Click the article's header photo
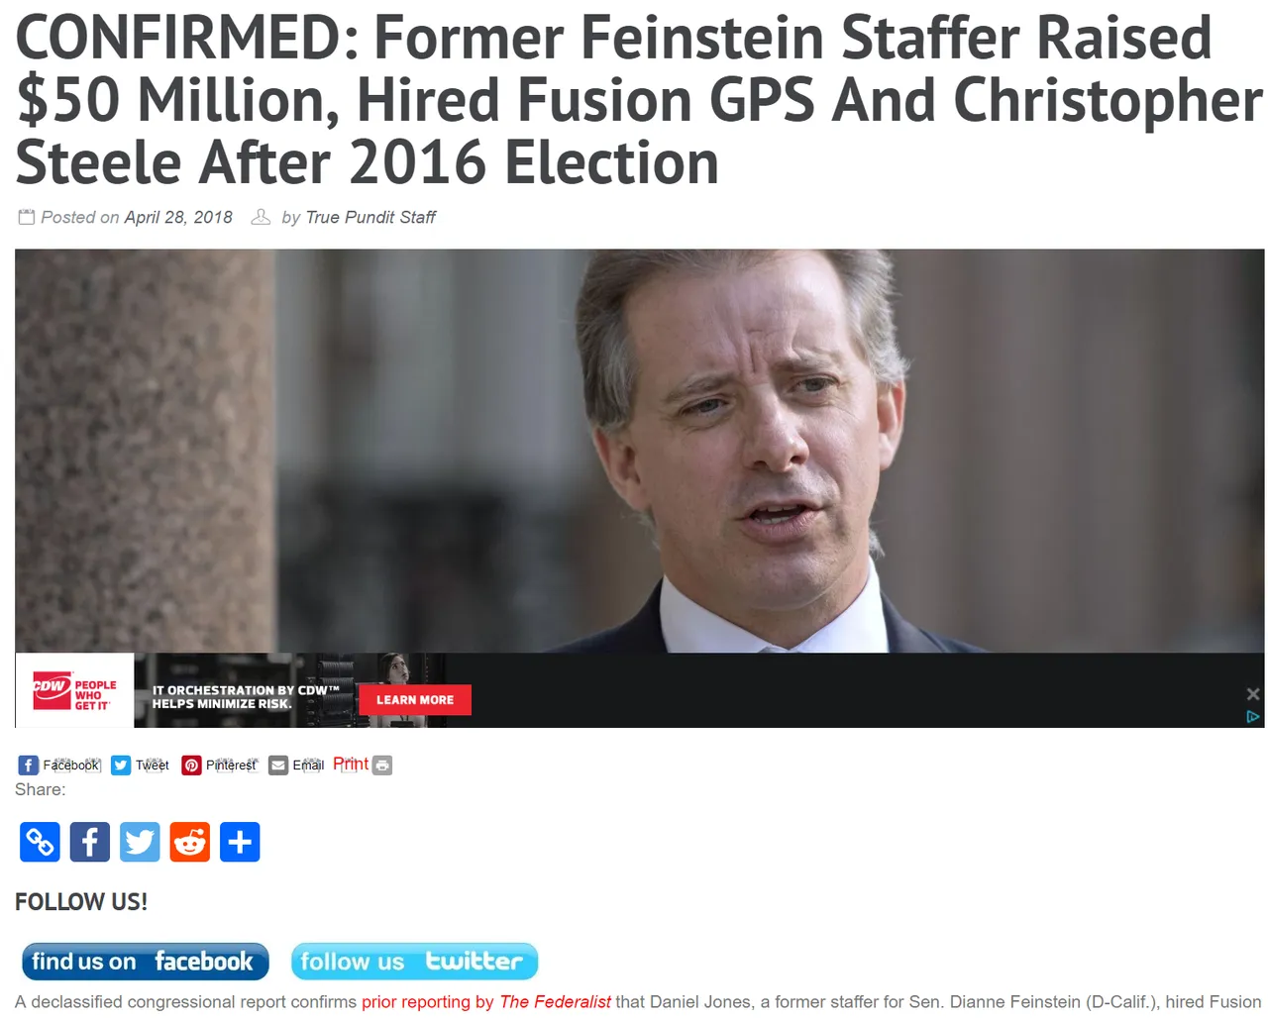The image size is (1268, 1021). click(x=639, y=451)
